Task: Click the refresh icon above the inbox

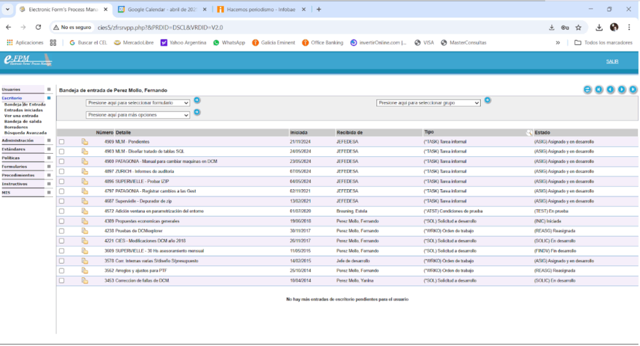Action: (x=587, y=90)
